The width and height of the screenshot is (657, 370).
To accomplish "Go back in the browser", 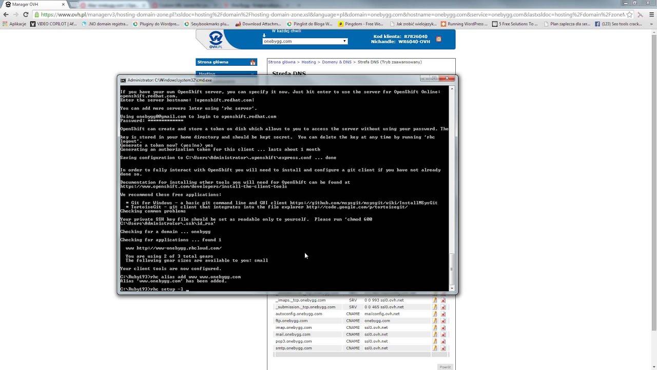I will point(6,14).
